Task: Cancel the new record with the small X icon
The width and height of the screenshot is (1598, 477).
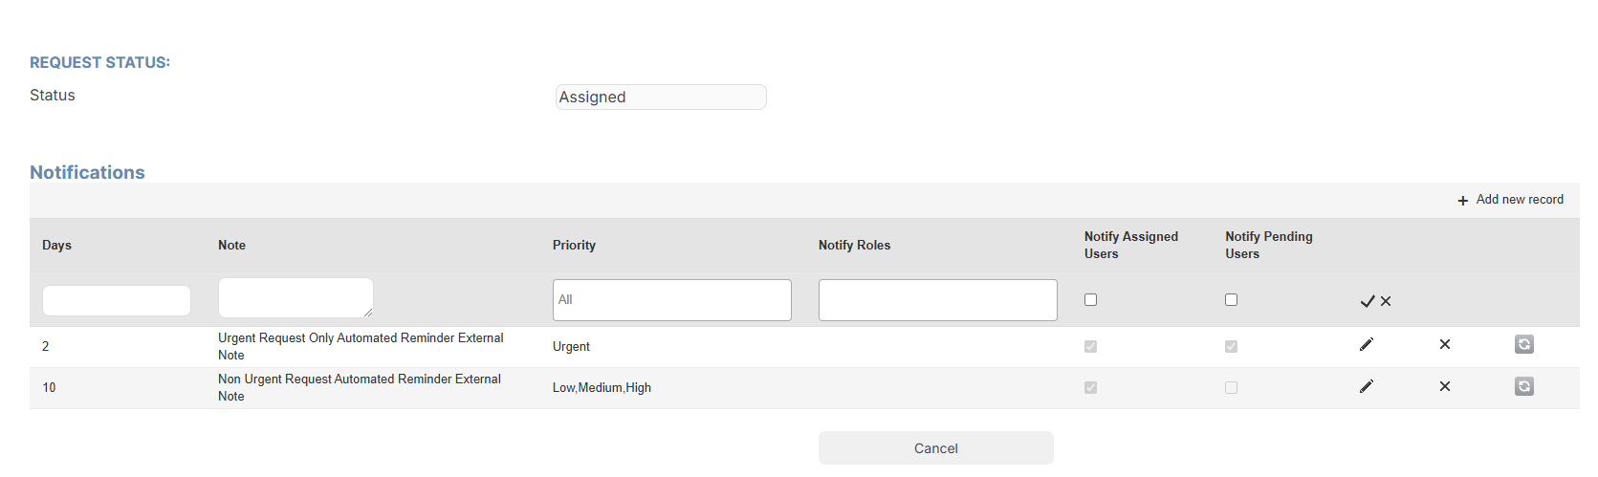Action: pos(1386,301)
